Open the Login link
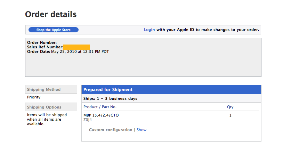This screenshot has height=160, width=299. pos(149,30)
